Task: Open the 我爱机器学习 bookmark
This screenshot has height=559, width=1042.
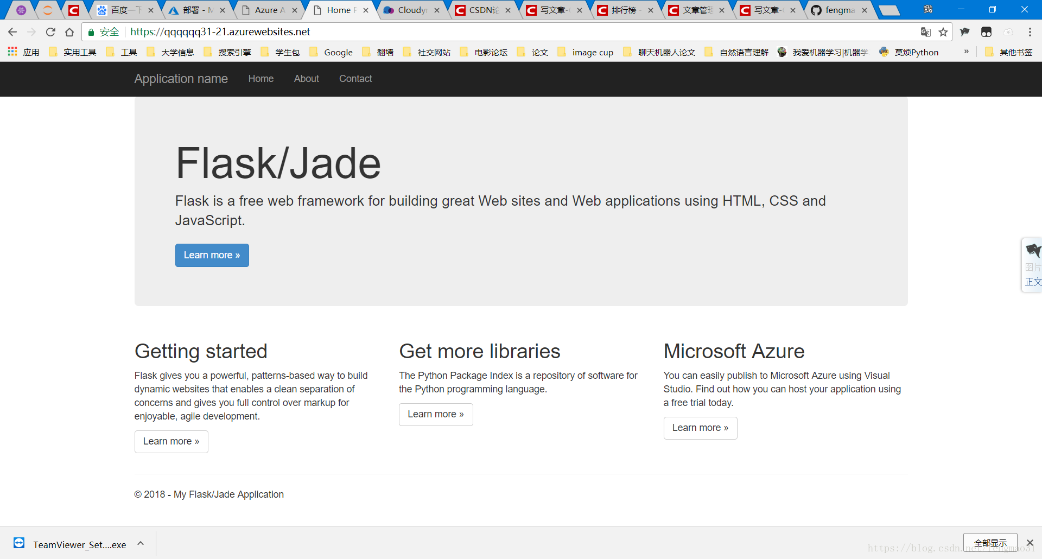Action: pyautogui.click(x=823, y=52)
